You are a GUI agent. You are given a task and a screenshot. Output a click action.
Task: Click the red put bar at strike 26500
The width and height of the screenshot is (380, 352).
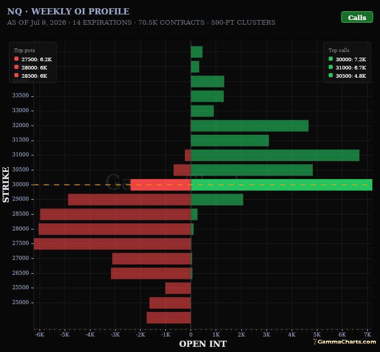click(151, 273)
